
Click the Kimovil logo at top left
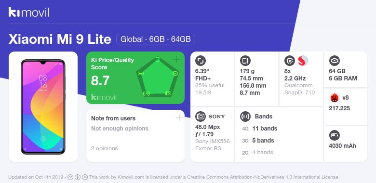coord(28,12)
